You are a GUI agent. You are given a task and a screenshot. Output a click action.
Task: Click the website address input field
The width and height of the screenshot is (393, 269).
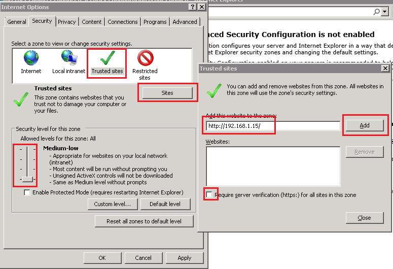click(x=272, y=126)
